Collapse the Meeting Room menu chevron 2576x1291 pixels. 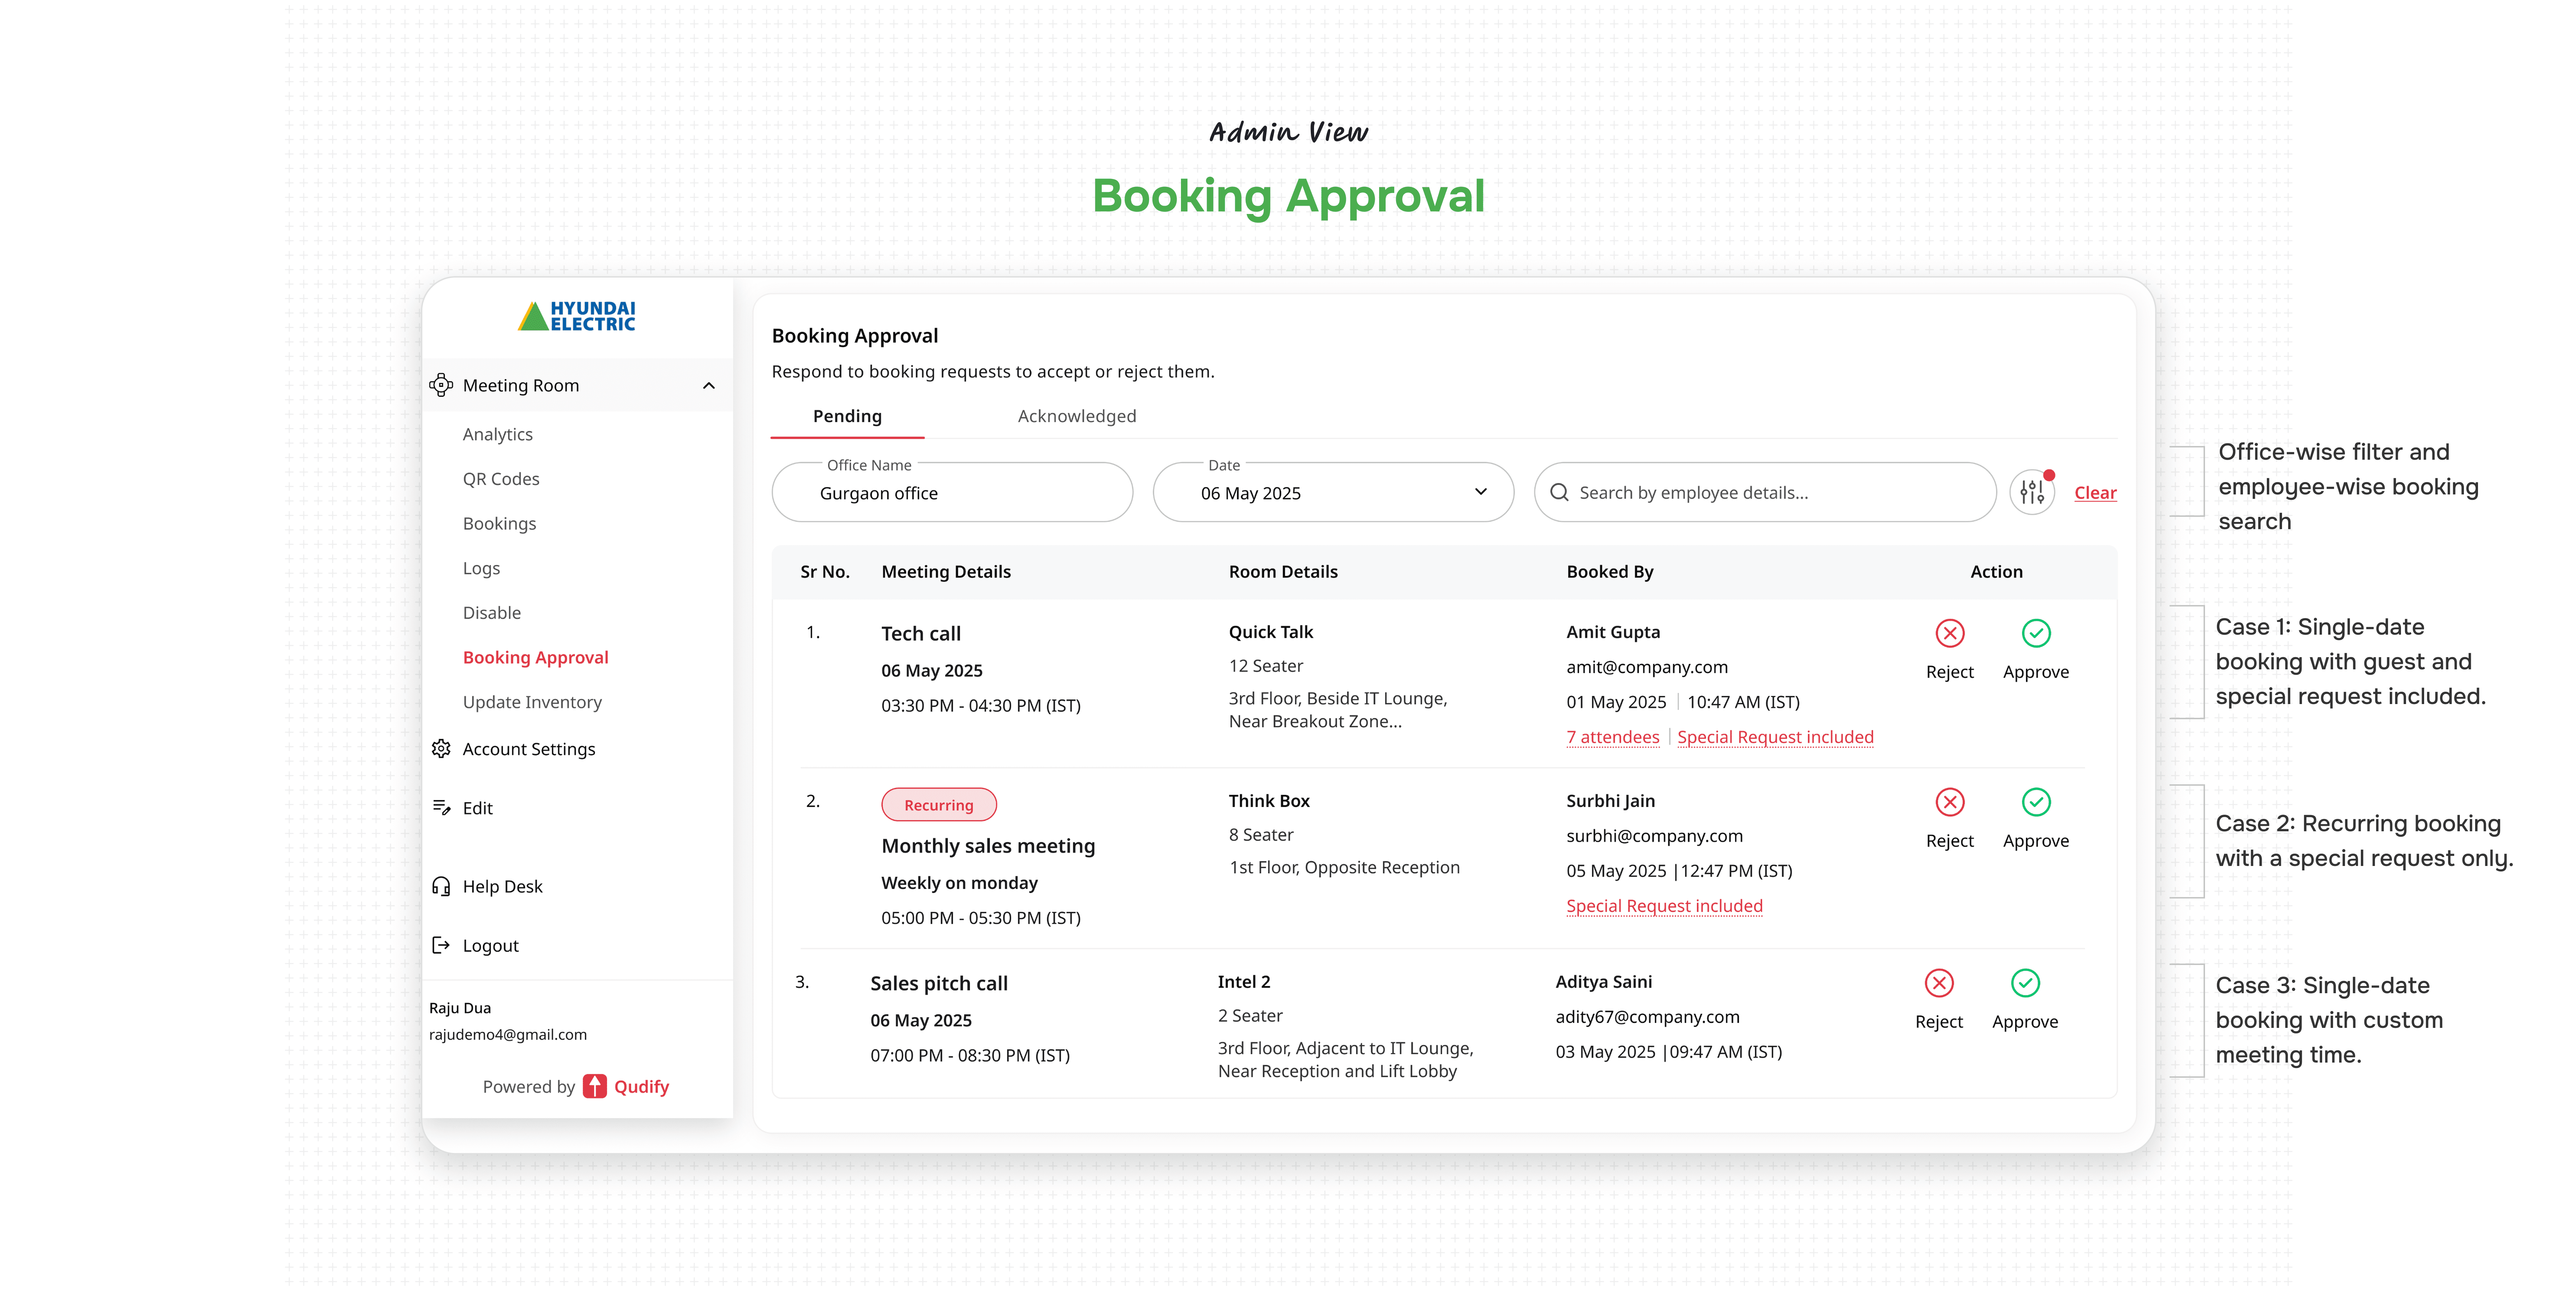click(708, 386)
